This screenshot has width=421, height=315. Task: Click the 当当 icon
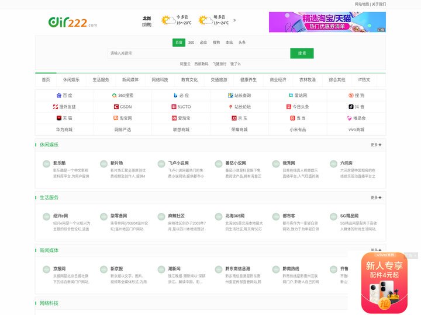point(292,118)
